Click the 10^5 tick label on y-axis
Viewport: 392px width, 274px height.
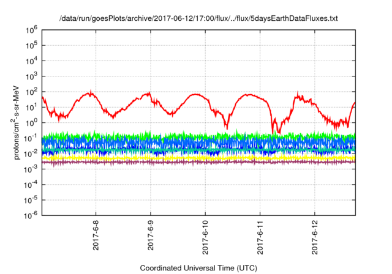(x=32, y=45)
